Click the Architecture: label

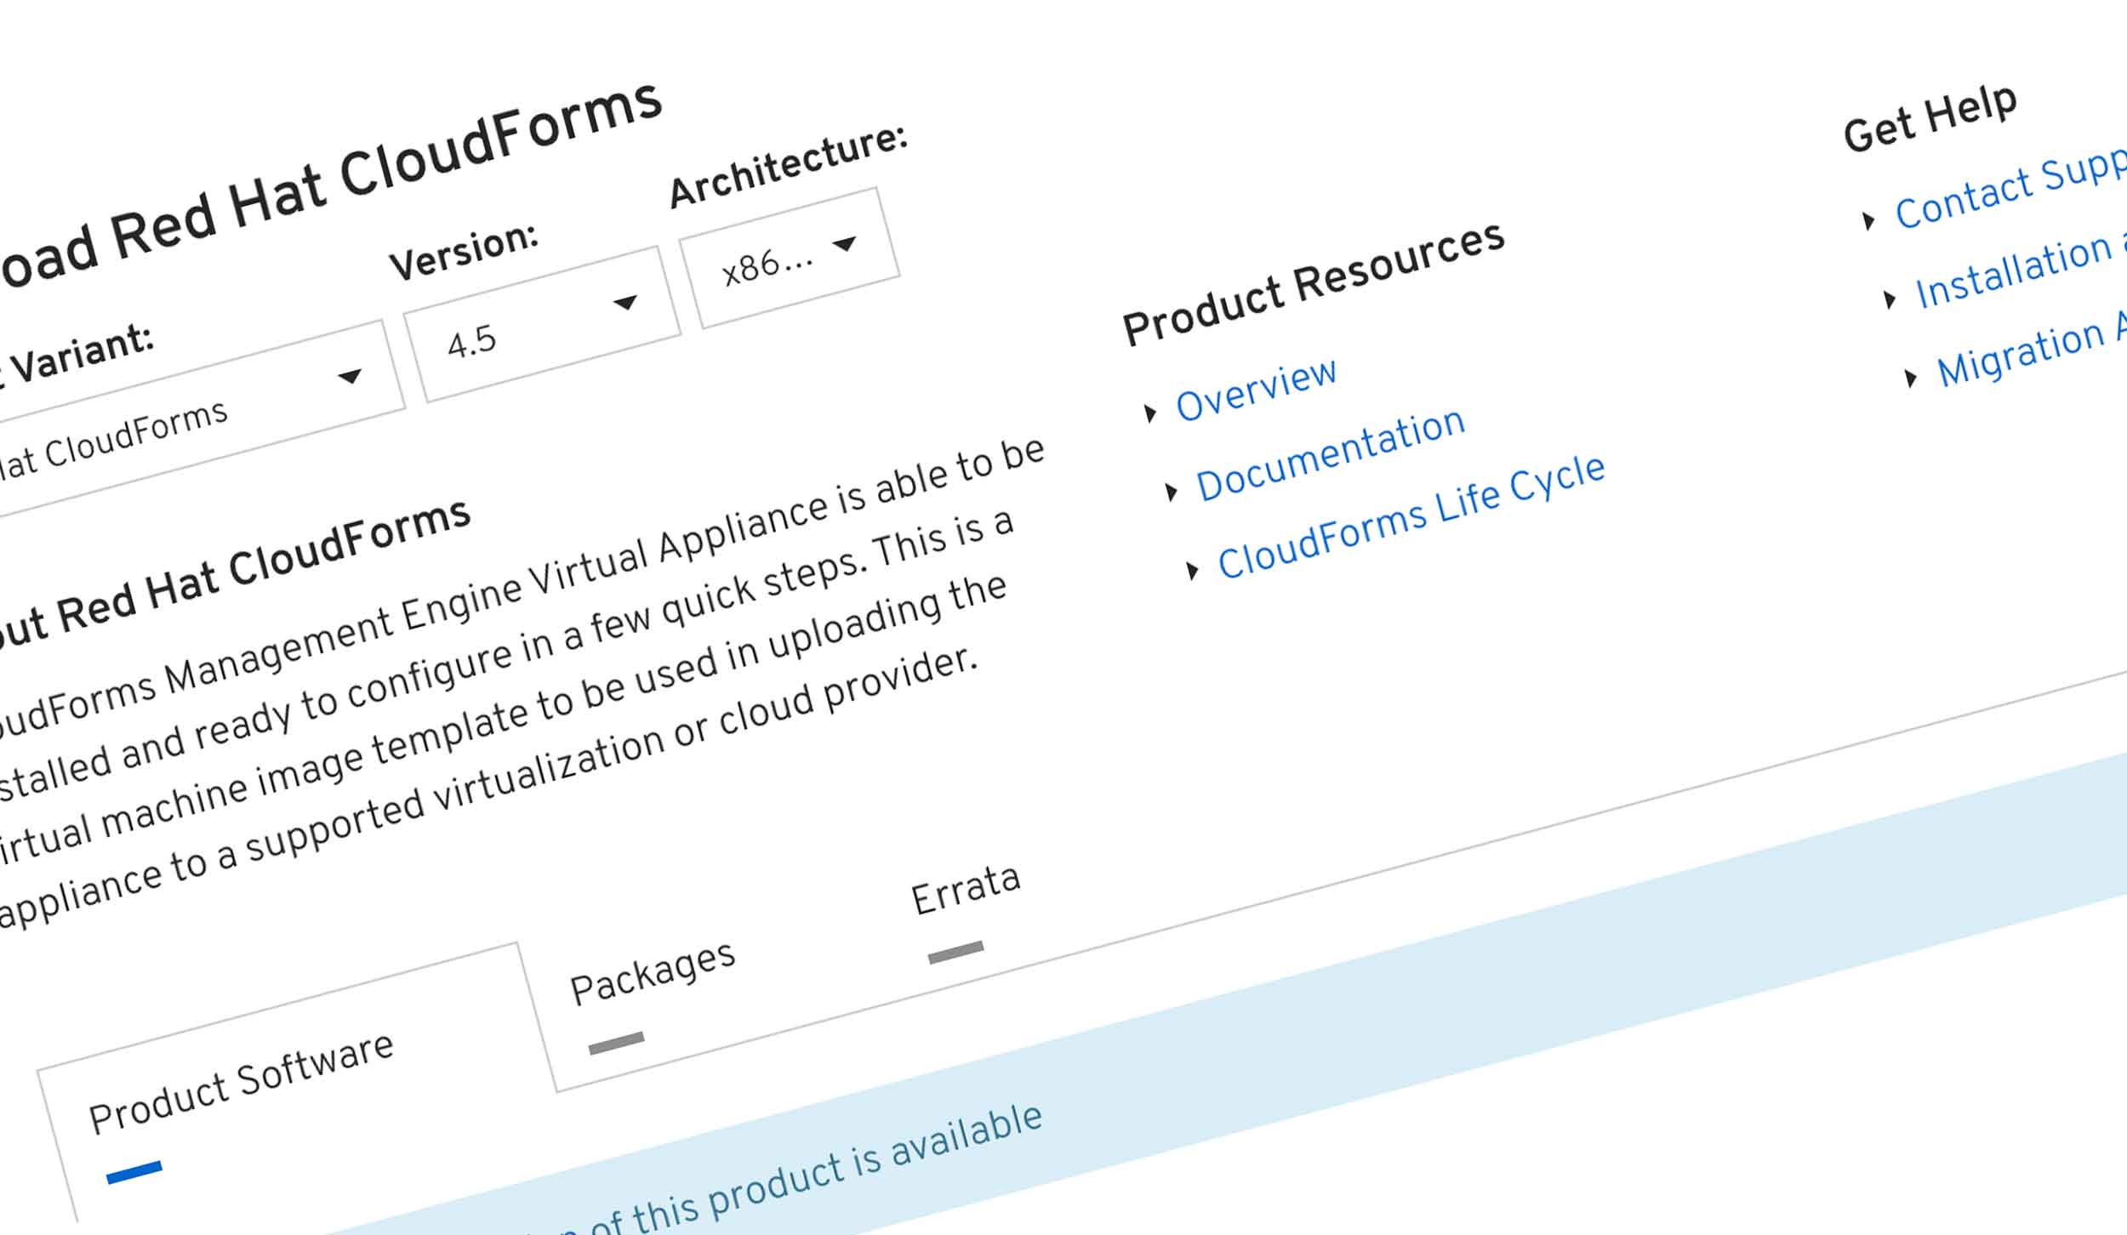[x=789, y=165]
